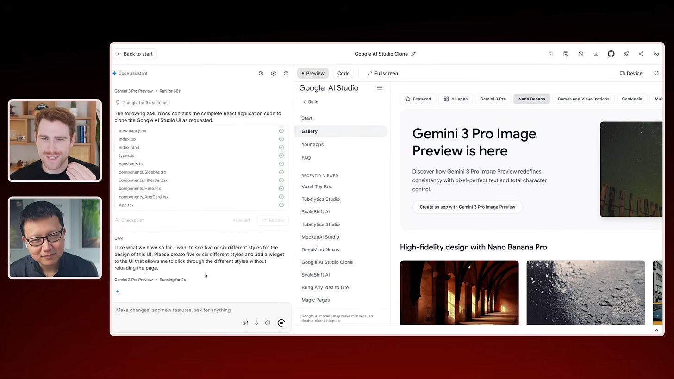This screenshot has width=674, height=379.
Task: Open recently viewed DeepMind Nexus
Action: click(x=320, y=249)
